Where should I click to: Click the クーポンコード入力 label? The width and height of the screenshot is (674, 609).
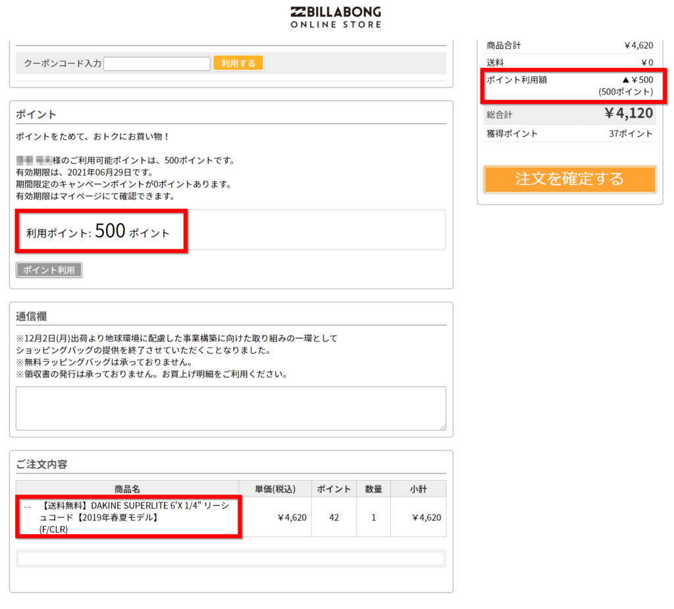tap(63, 64)
